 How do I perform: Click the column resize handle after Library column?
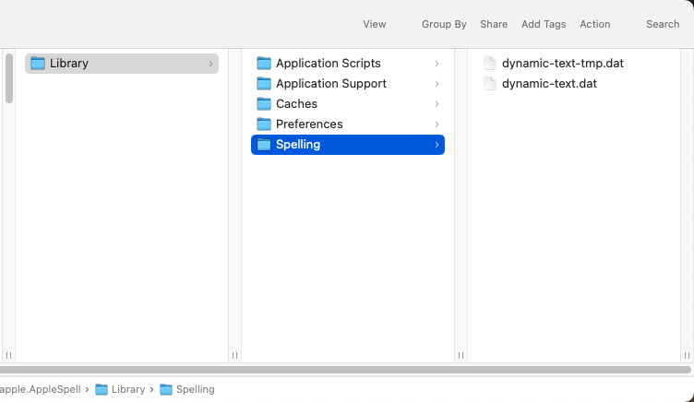click(x=234, y=356)
